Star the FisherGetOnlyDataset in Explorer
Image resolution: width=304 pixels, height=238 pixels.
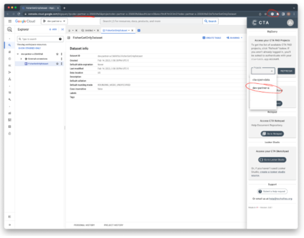coord(57,64)
